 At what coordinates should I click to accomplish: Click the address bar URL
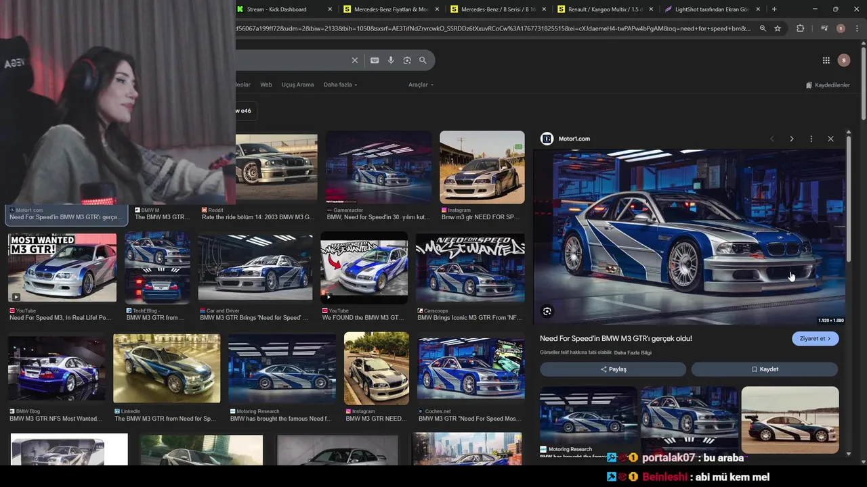[x=493, y=28]
